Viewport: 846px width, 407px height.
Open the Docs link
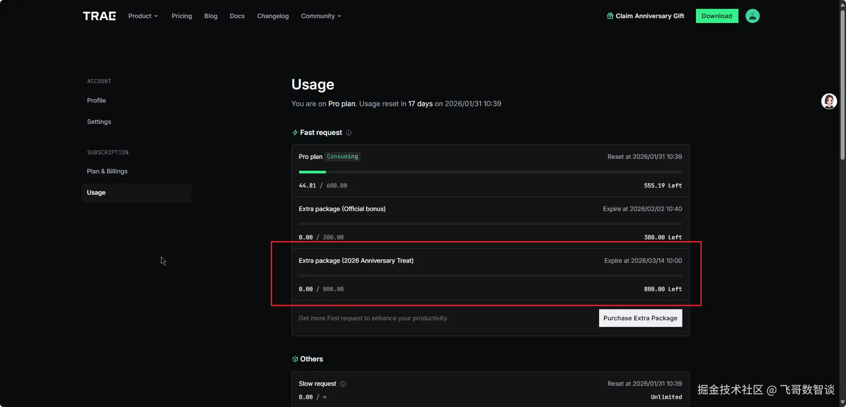(x=237, y=16)
